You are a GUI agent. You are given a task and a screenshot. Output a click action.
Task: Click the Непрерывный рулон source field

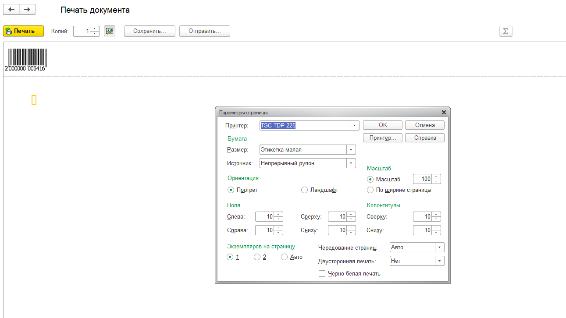click(x=303, y=163)
